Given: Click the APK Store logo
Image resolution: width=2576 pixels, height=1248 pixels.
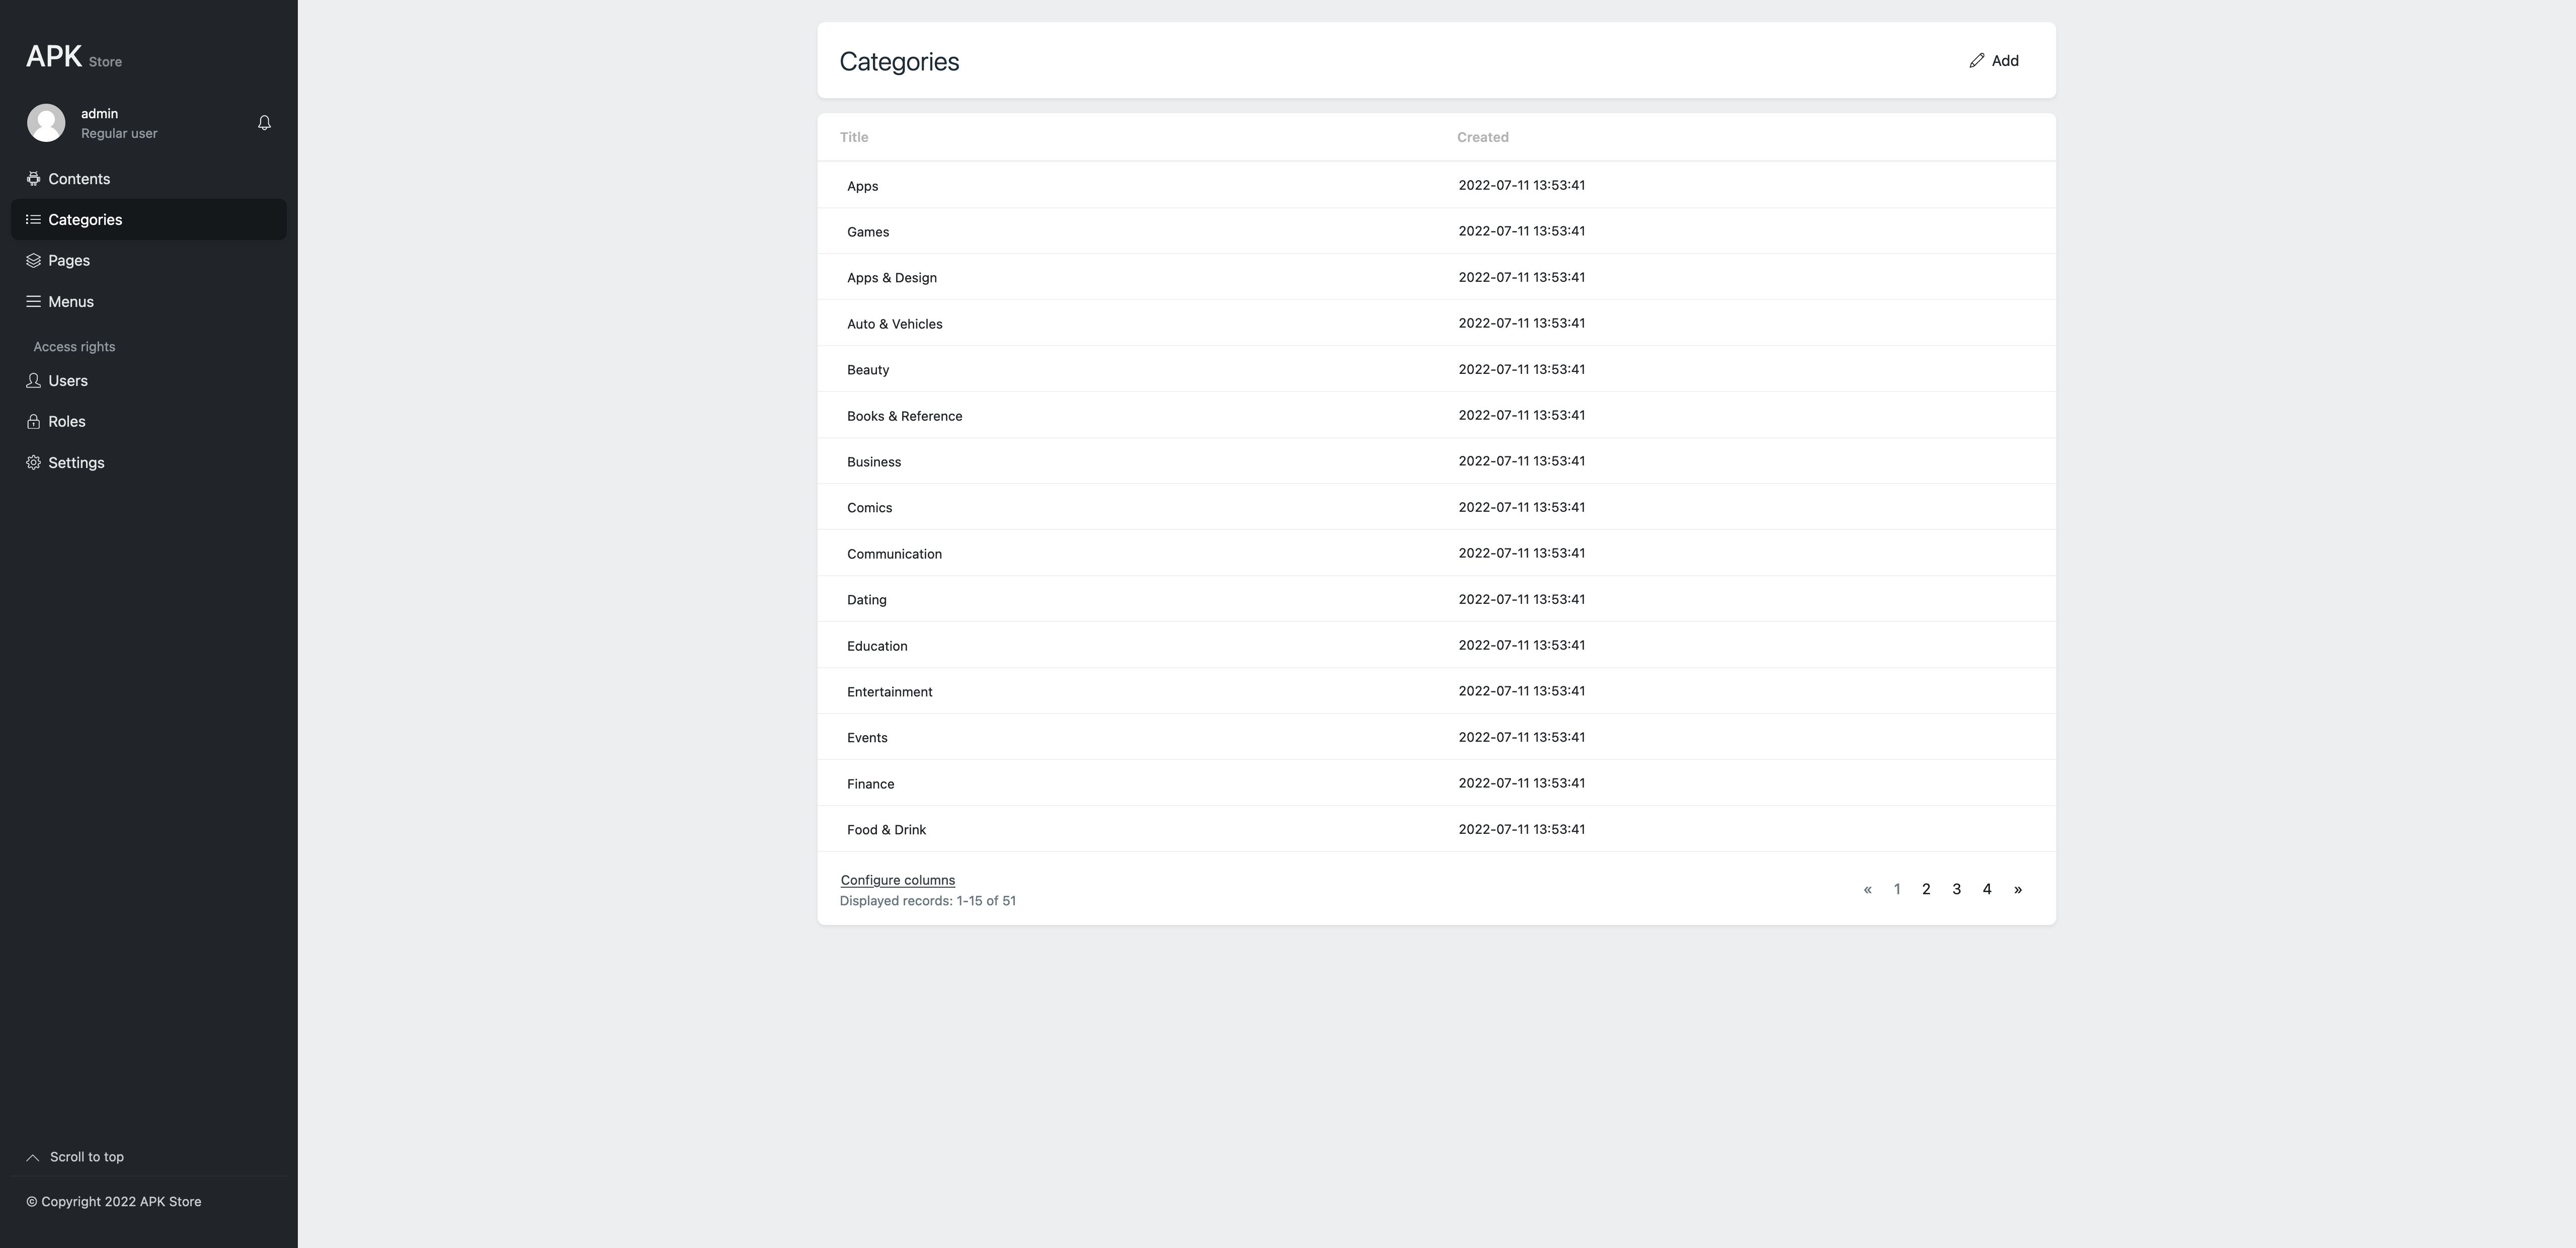Looking at the screenshot, I should 74,57.
